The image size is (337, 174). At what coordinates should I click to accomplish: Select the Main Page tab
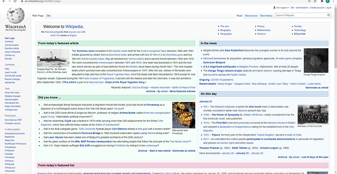tap(38, 16)
